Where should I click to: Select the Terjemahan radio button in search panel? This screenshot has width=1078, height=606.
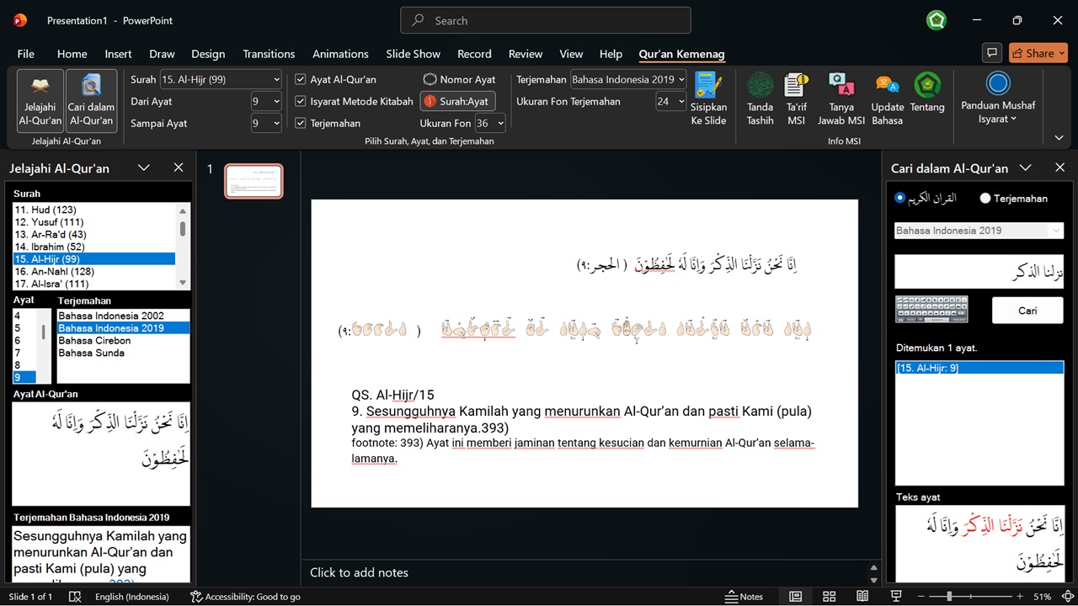[984, 198]
